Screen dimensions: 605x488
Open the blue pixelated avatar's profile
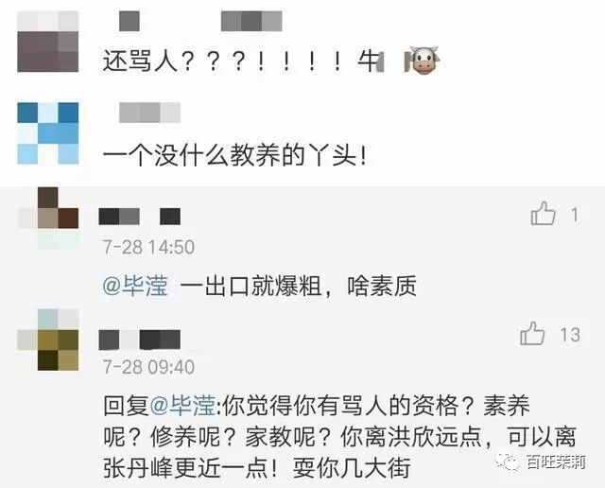click(x=48, y=133)
